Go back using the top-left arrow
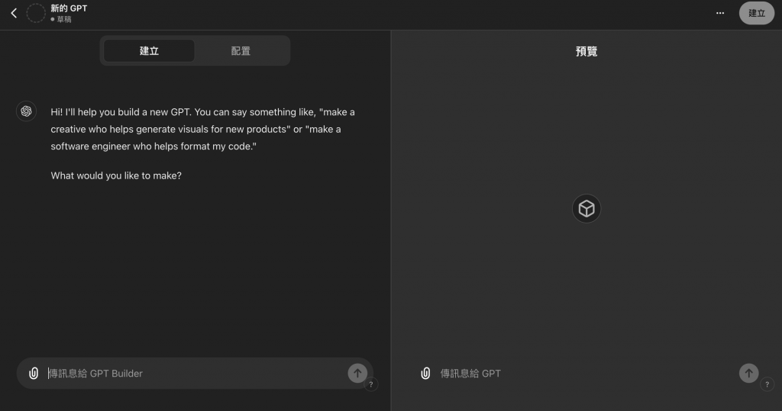Screen dimensions: 782x411 pyautogui.click(x=14, y=13)
